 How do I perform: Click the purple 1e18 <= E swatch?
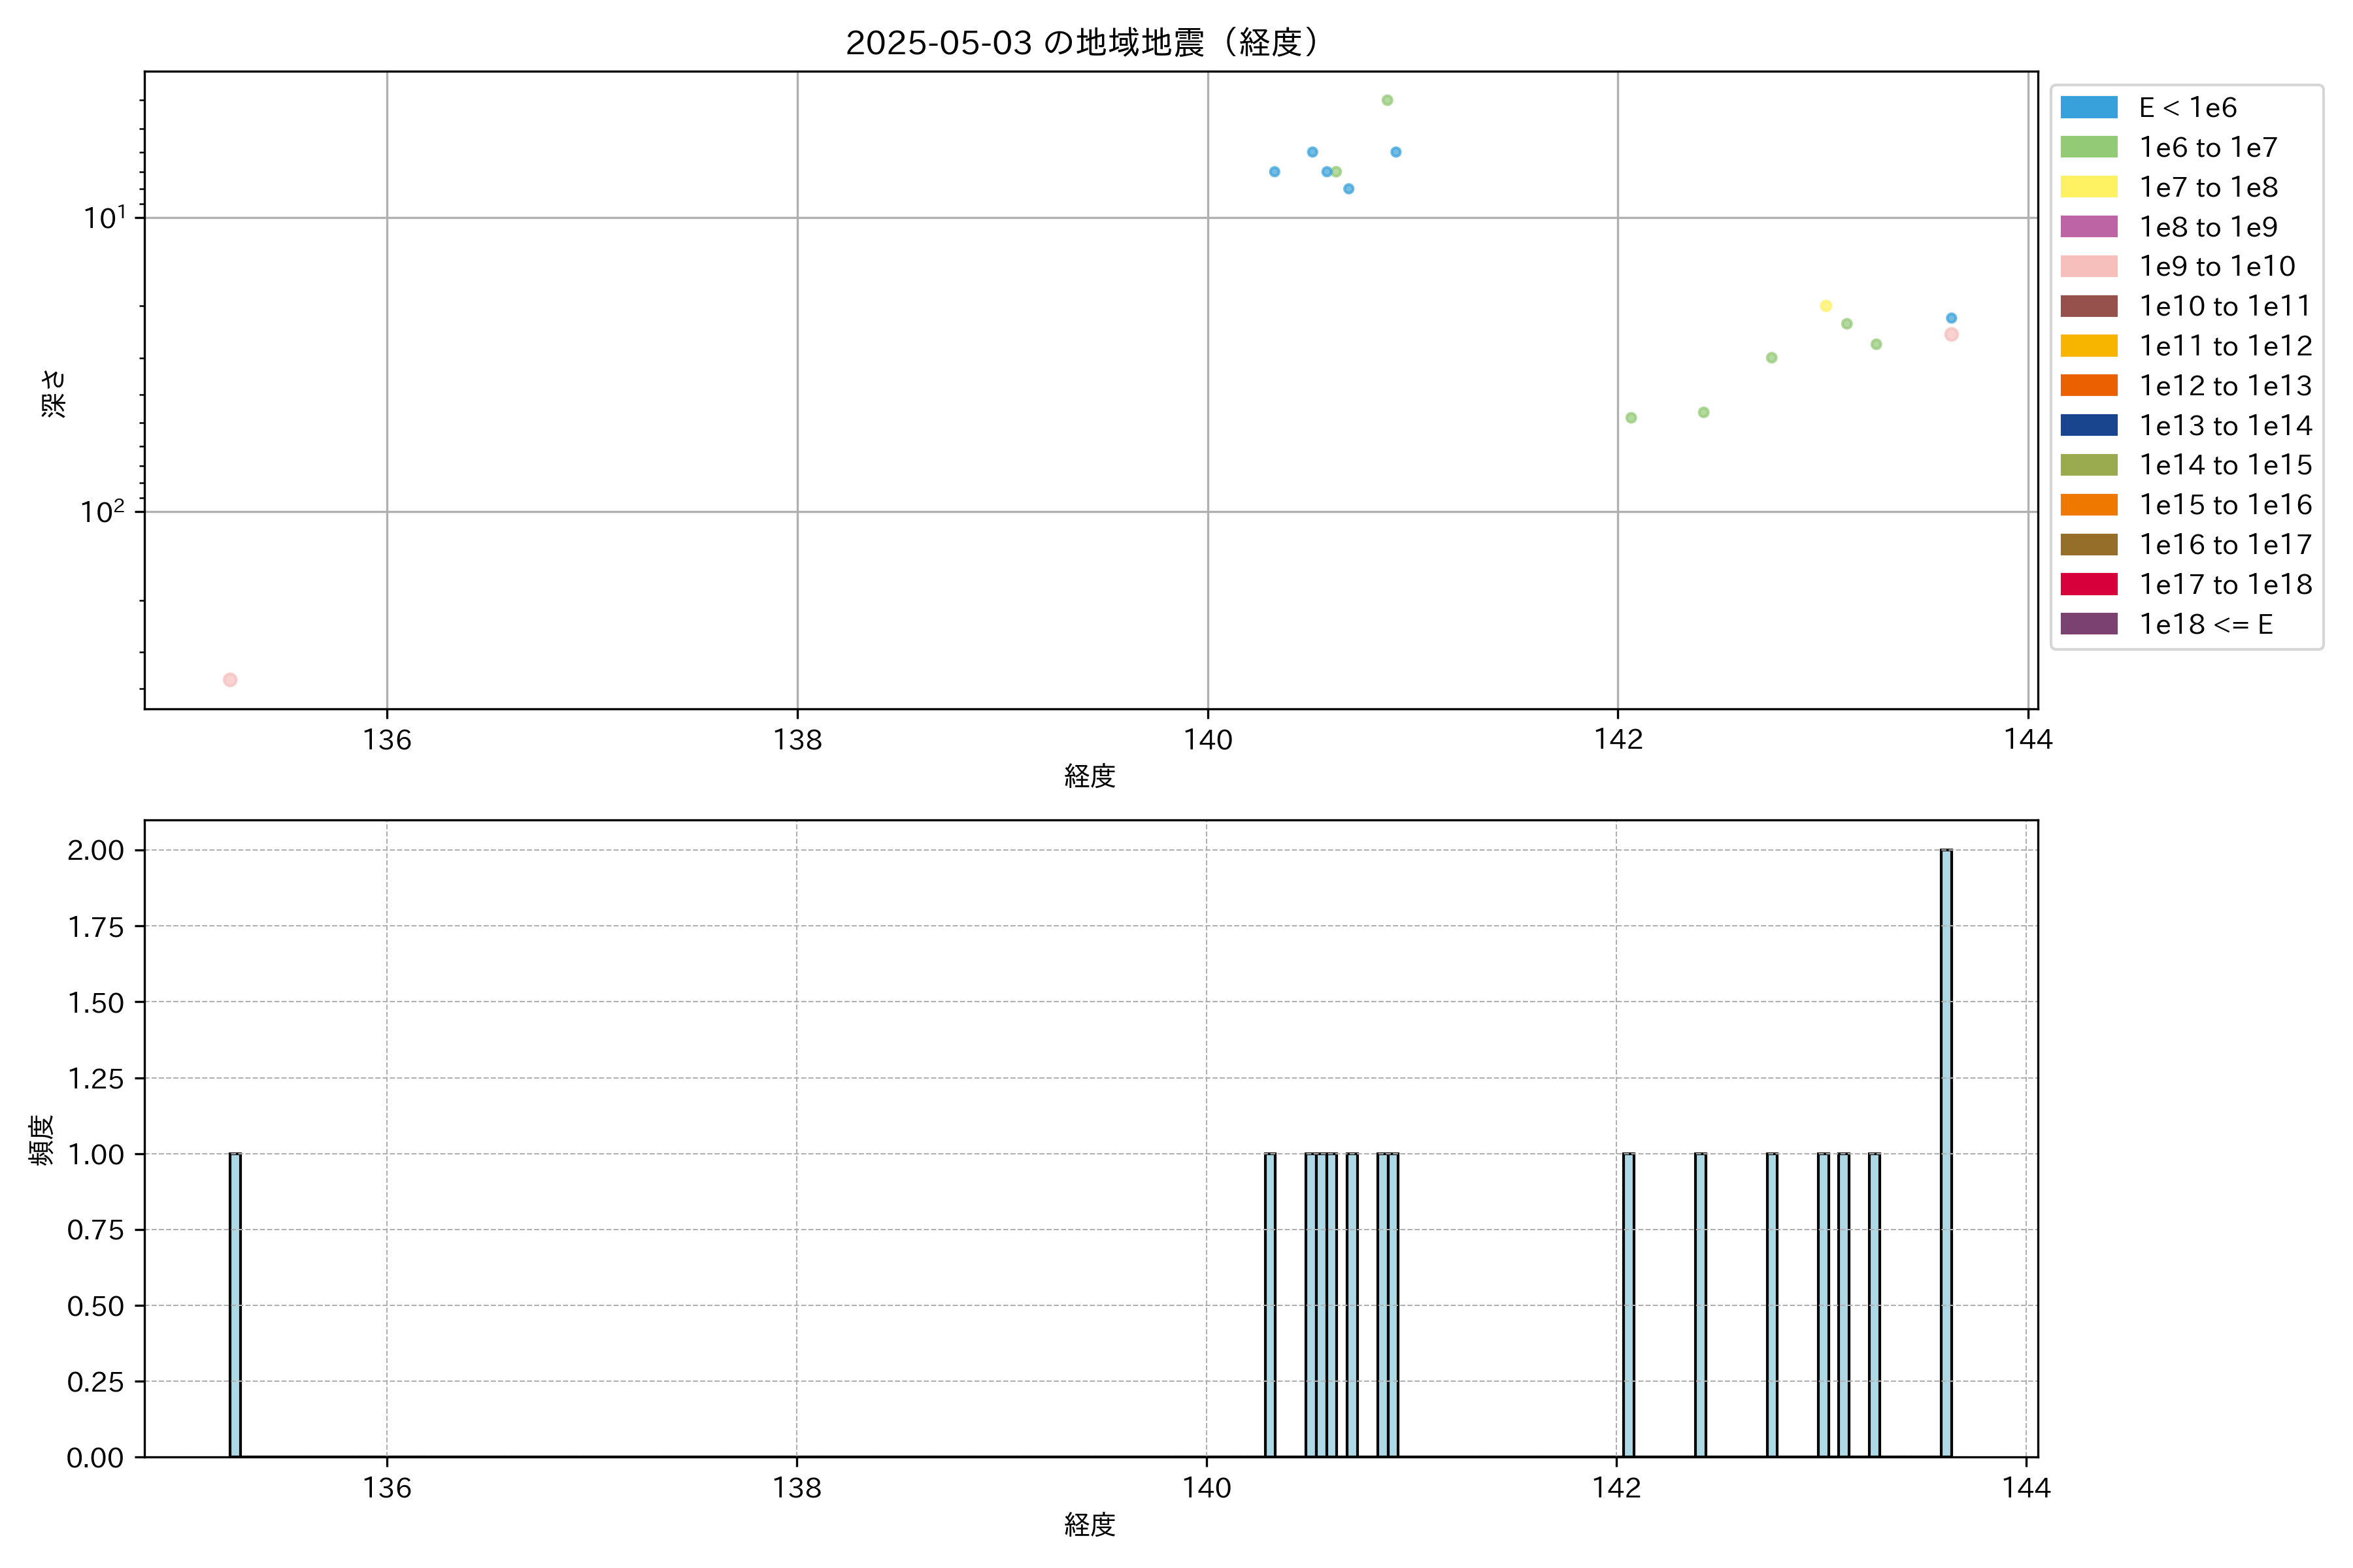[x=2089, y=624]
